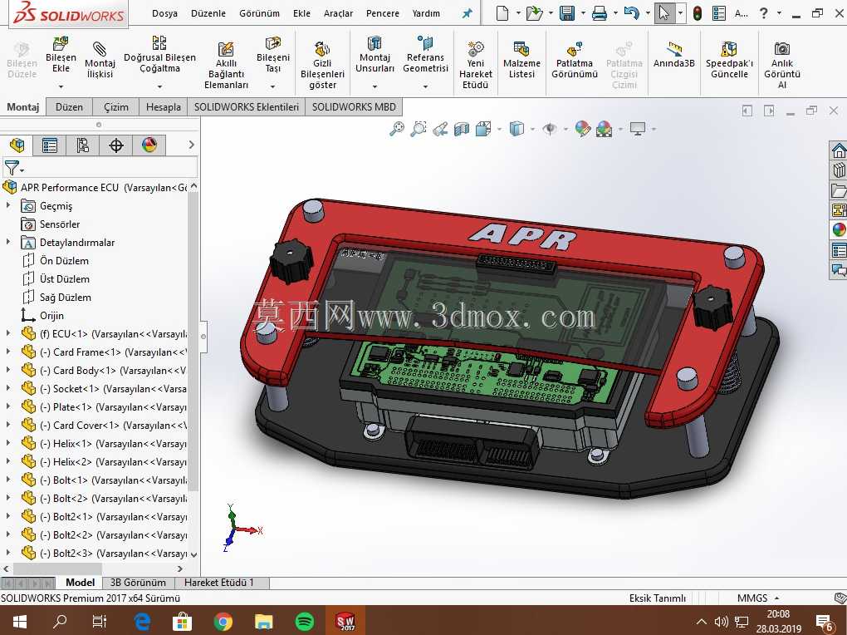The width and height of the screenshot is (847, 635).
Task: Click Gizli Bileşenleri göster tool
Action: pos(322,66)
